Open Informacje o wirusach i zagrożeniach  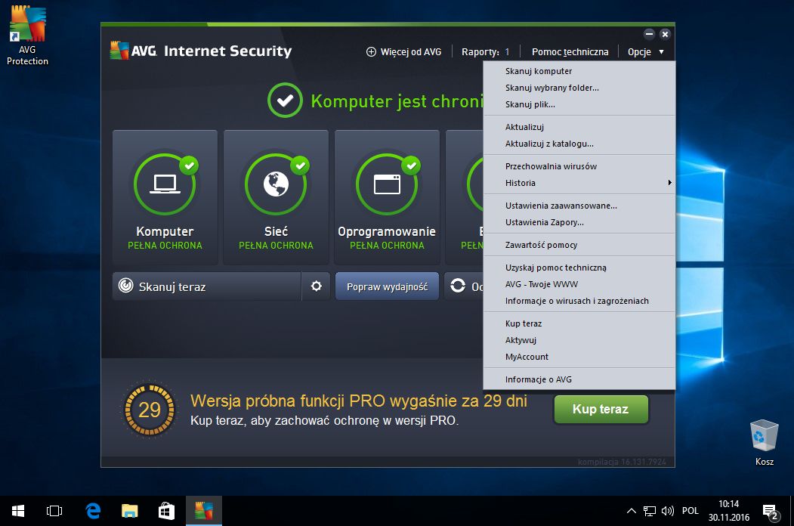tap(579, 301)
